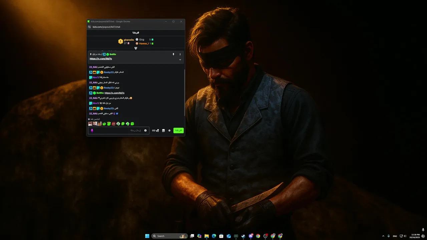The width and height of the screenshot is (427, 240).
Task: Click the purple microphone icon in the message box
Action: tap(92, 130)
